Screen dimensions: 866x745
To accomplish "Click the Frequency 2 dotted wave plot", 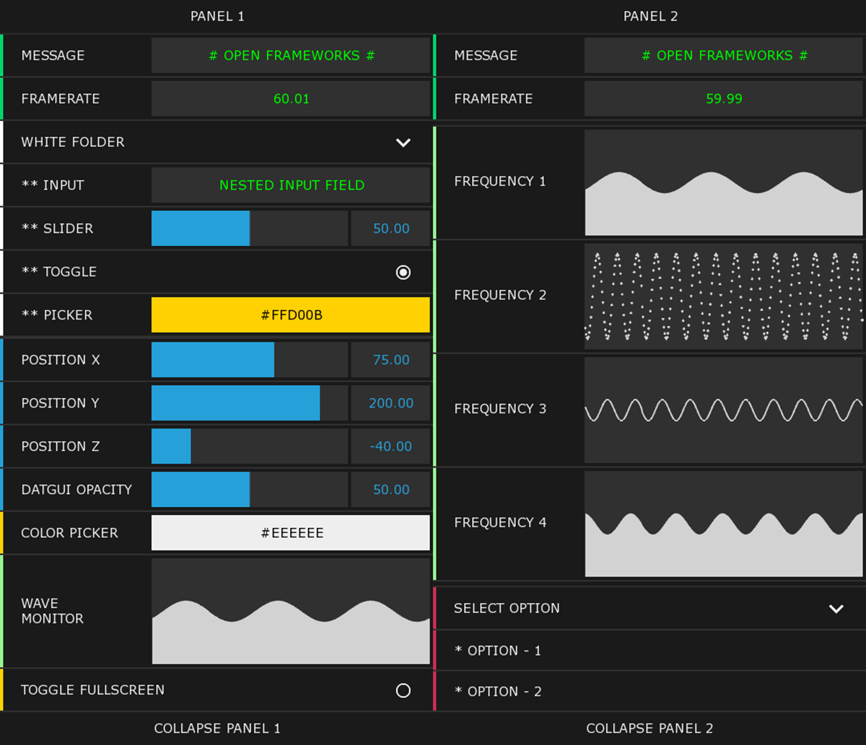I will 723,296.
